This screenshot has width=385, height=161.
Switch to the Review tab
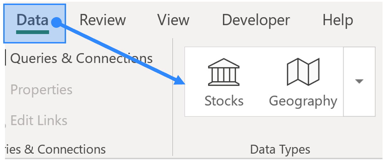click(102, 20)
